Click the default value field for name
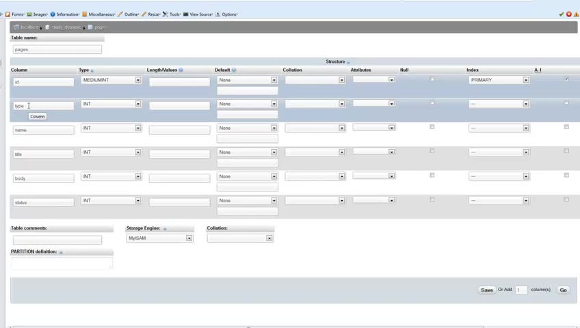Screen dimensions: 580x328 pyautogui.click(x=247, y=139)
